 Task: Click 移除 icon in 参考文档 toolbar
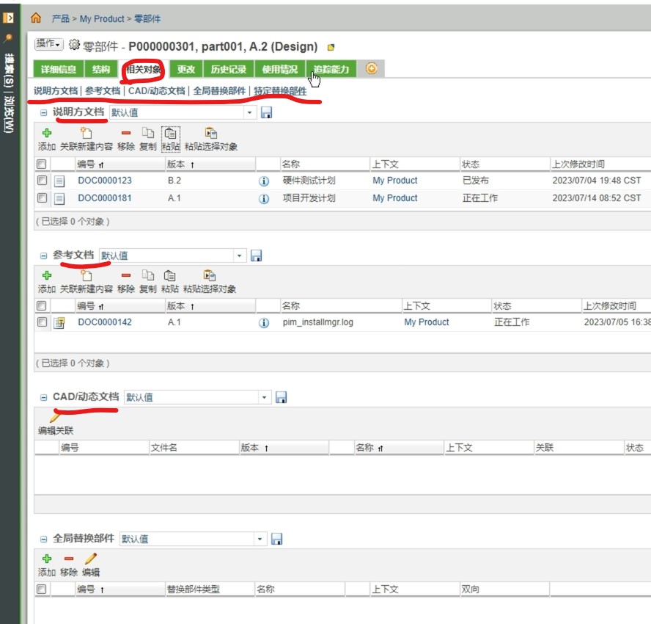(x=126, y=275)
